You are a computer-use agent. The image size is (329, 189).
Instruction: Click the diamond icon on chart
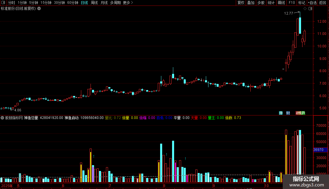305,9
